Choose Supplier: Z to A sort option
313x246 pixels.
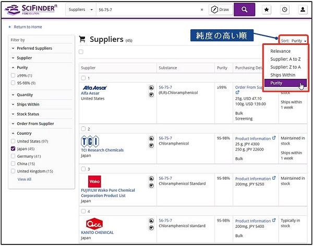285,67
